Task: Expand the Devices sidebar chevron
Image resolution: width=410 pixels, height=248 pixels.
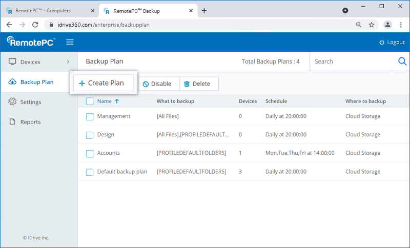Action: click(68, 62)
